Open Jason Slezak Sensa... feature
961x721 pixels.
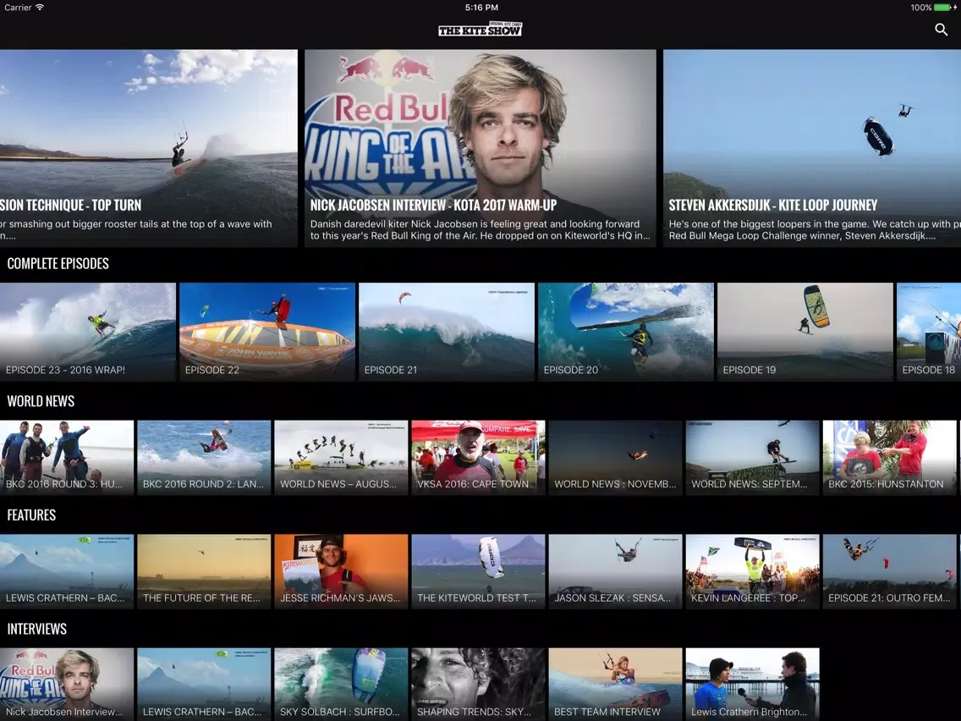pyautogui.click(x=615, y=571)
